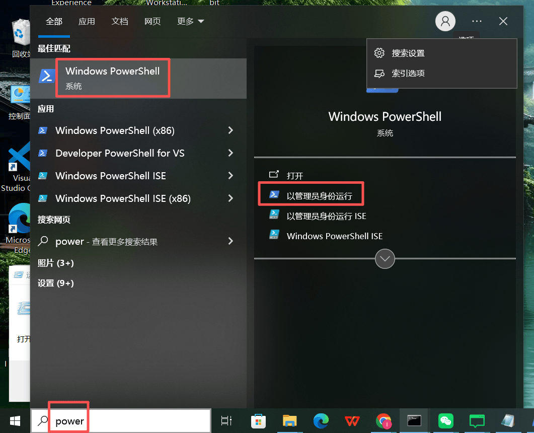This screenshot has height=433, width=534.
Task: Click 以管理员身份运行 ISE action
Action: [x=326, y=216]
